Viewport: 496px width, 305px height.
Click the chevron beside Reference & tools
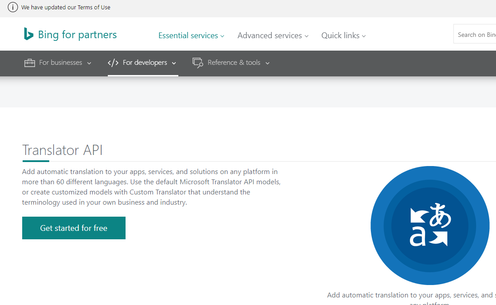point(268,63)
